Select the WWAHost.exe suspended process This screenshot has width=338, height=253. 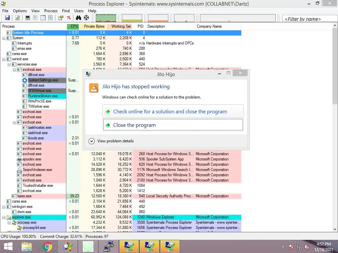40,91
